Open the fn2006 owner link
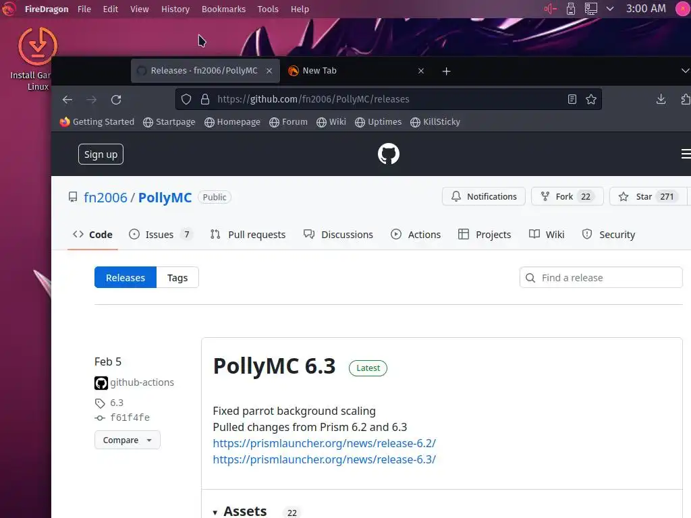The width and height of the screenshot is (691, 518). click(105, 198)
